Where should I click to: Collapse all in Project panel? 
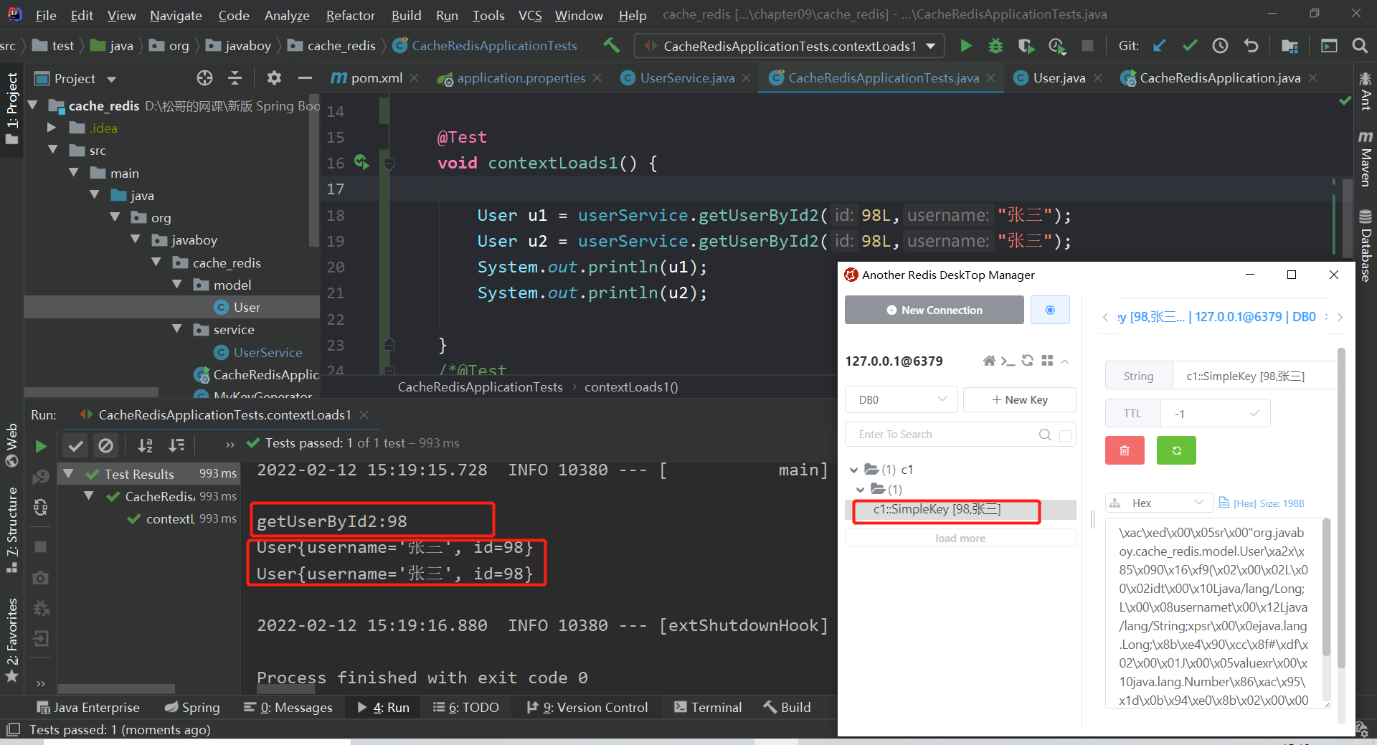235,77
